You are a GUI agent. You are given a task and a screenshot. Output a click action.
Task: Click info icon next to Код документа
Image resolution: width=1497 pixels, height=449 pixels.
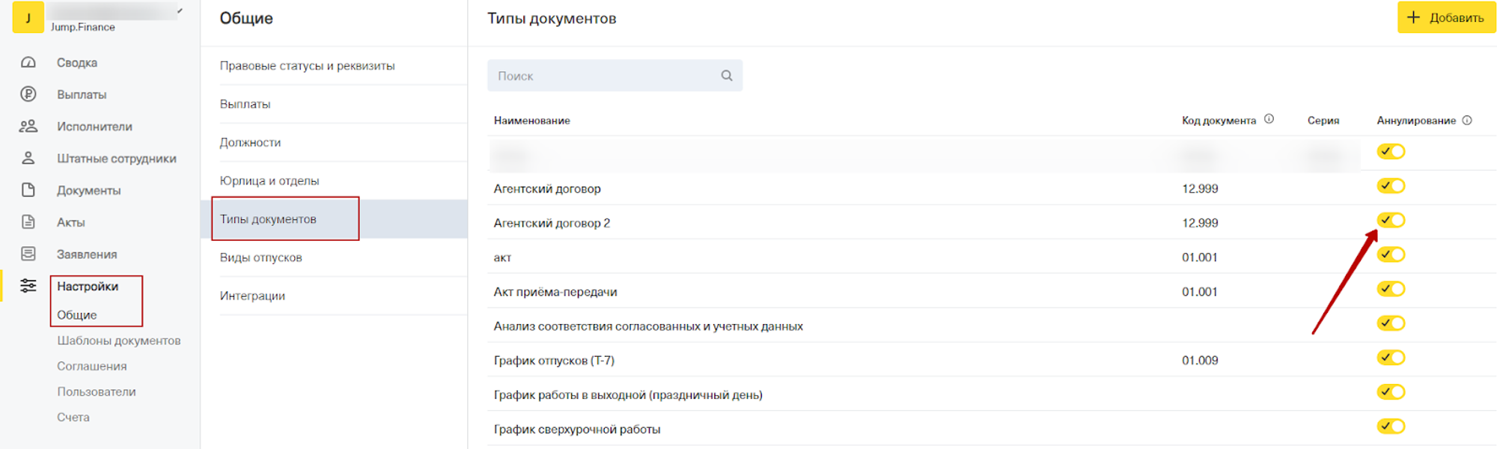[x=1269, y=119]
